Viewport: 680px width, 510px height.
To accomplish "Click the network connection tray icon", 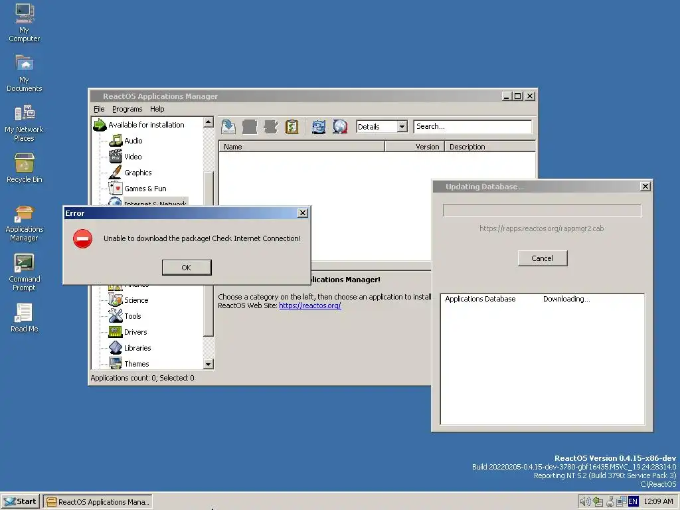I will click(x=621, y=502).
